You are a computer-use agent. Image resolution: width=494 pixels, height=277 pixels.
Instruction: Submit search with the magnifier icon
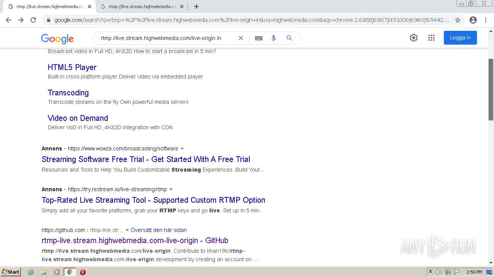click(x=289, y=38)
